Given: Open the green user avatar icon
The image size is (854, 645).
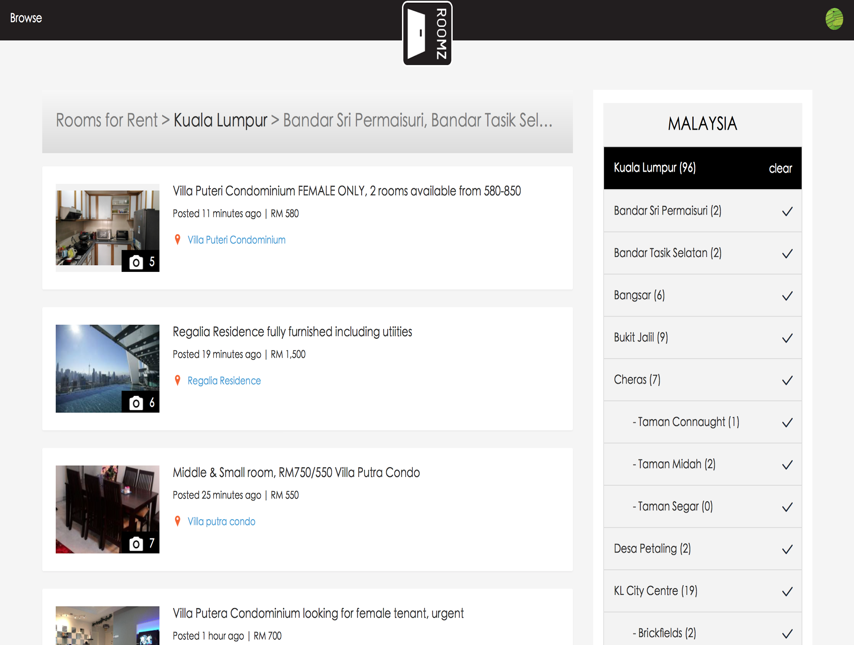Looking at the screenshot, I should click(834, 19).
